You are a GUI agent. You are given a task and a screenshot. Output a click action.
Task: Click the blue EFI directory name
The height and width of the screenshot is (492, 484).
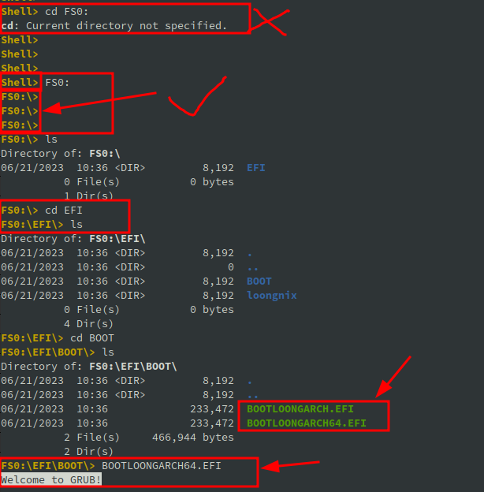click(255, 168)
